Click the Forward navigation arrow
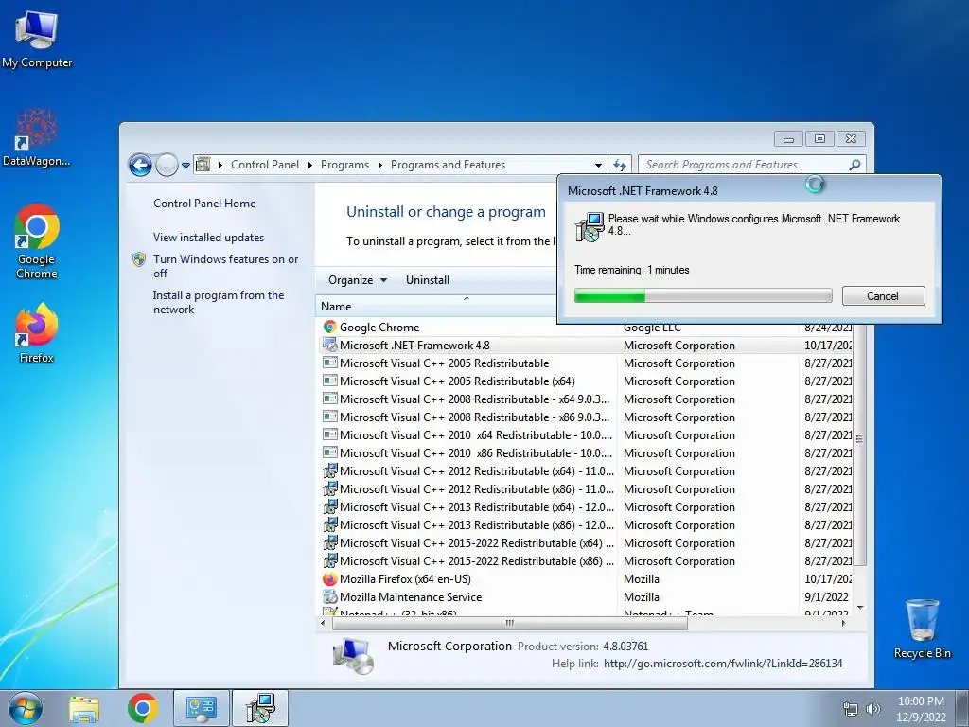Screen dimensions: 969x727 [167, 165]
